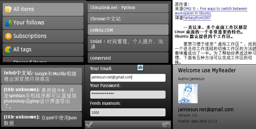Open the 果然很牛B symbian article

pos(41,98)
